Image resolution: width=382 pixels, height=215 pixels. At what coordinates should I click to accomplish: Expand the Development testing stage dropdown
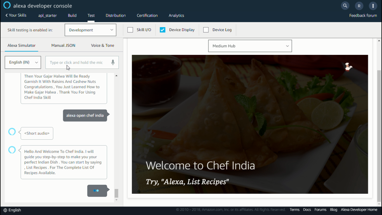tap(90, 30)
